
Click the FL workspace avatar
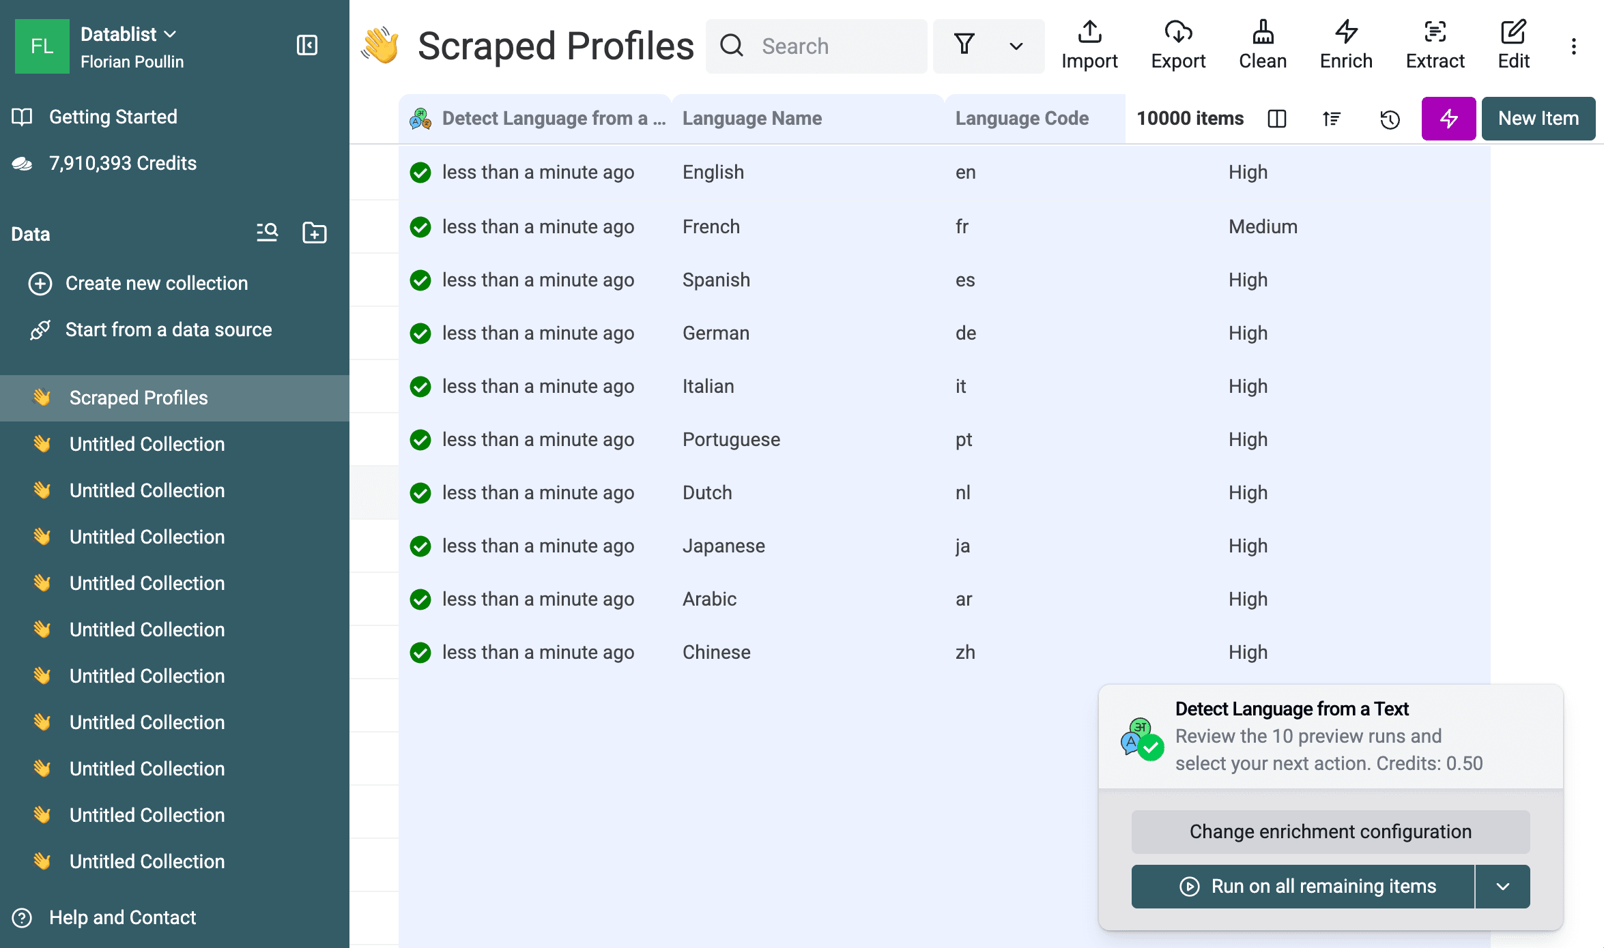[42, 46]
